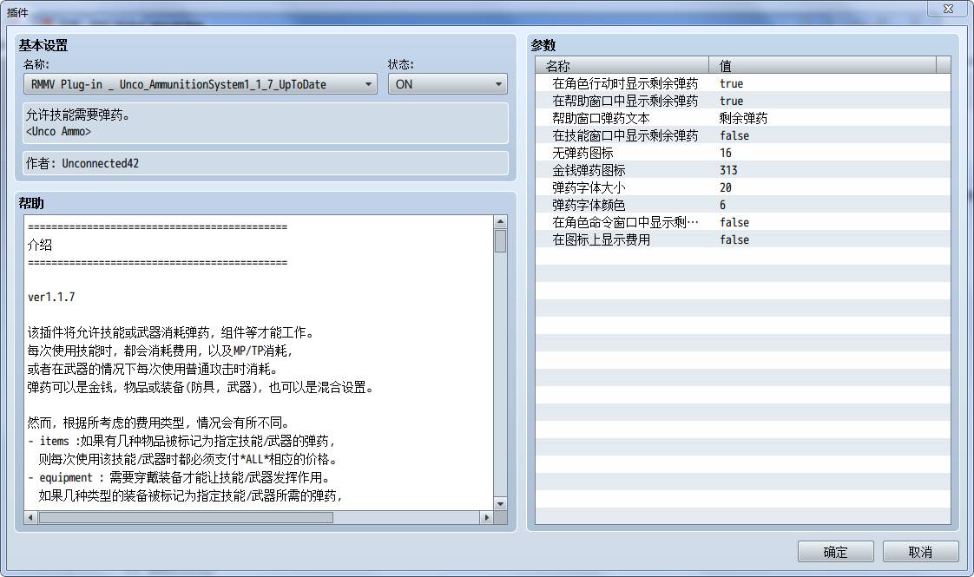Select parameter 在技能窗口中显示剩余弹药
The height and width of the screenshot is (577, 974).
pyautogui.click(x=625, y=135)
